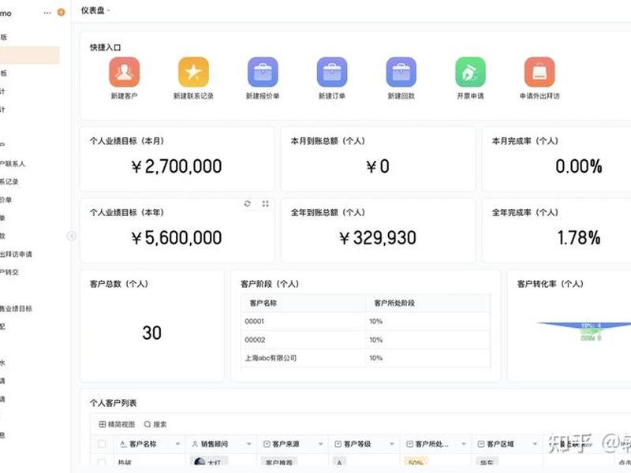631x473 pixels.
Task: Click the 快捷入口 section title
Action: pyautogui.click(x=106, y=47)
